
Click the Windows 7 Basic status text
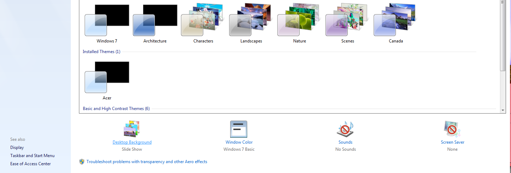[239, 149]
